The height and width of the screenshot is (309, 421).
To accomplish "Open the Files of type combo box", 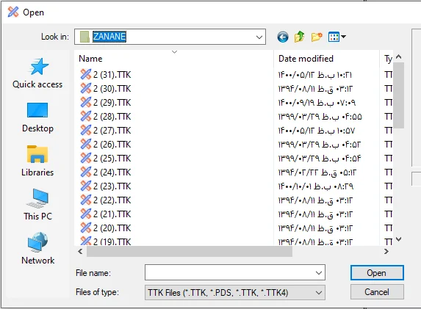I will point(235,292).
